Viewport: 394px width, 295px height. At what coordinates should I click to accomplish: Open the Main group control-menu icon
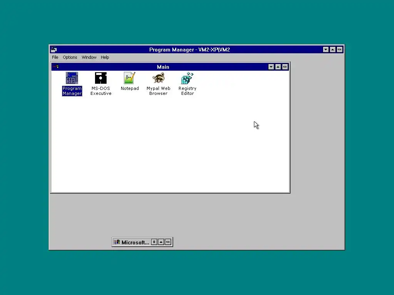[55, 67]
